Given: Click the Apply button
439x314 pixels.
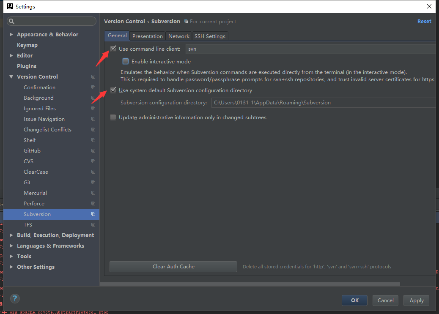Looking at the screenshot, I should (x=417, y=300).
